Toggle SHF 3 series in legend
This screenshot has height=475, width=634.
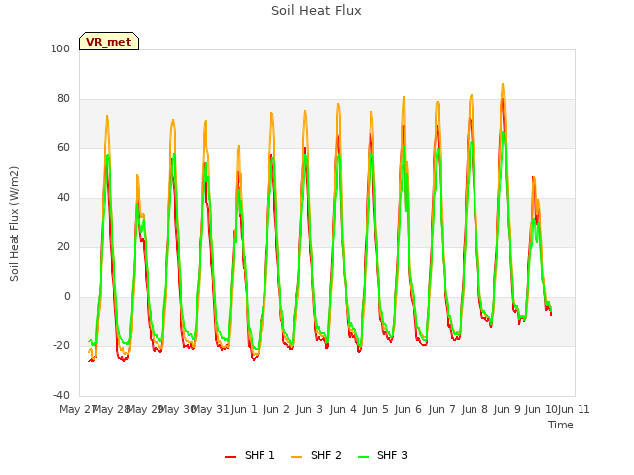pos(382,455)
